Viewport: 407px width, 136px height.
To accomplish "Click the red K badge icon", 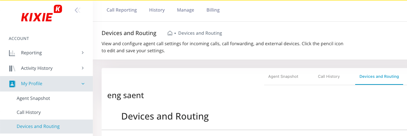I will [58, 8].
